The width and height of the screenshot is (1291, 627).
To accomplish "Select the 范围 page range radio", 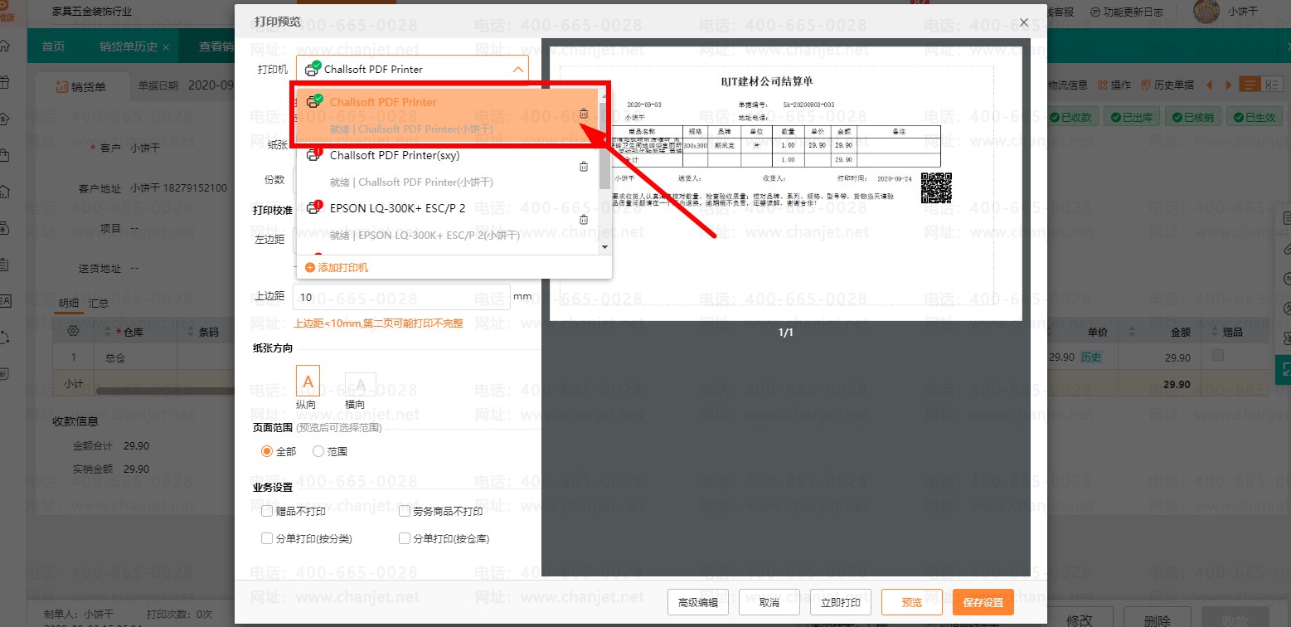I will pos(318,452).
